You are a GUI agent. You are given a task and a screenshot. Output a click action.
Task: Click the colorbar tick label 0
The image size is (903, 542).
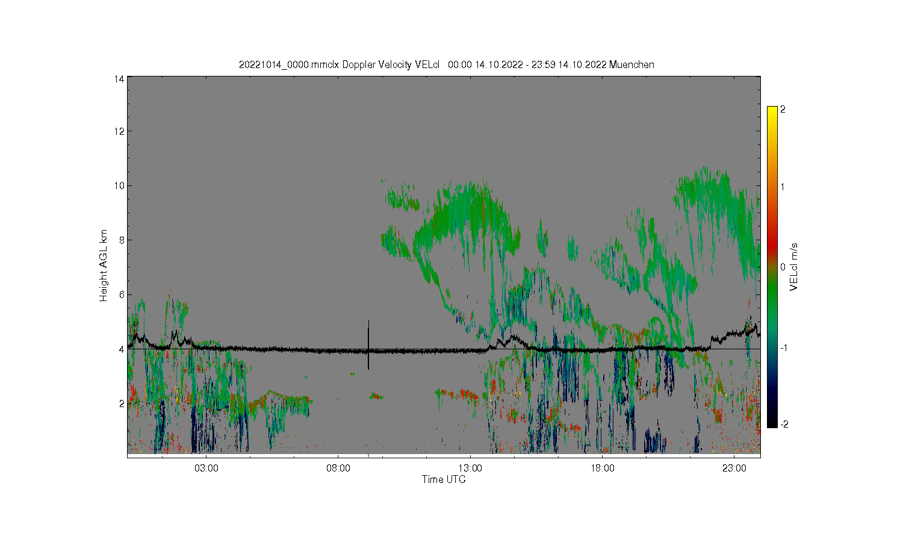pyautogui.click(x=783, y=267)
